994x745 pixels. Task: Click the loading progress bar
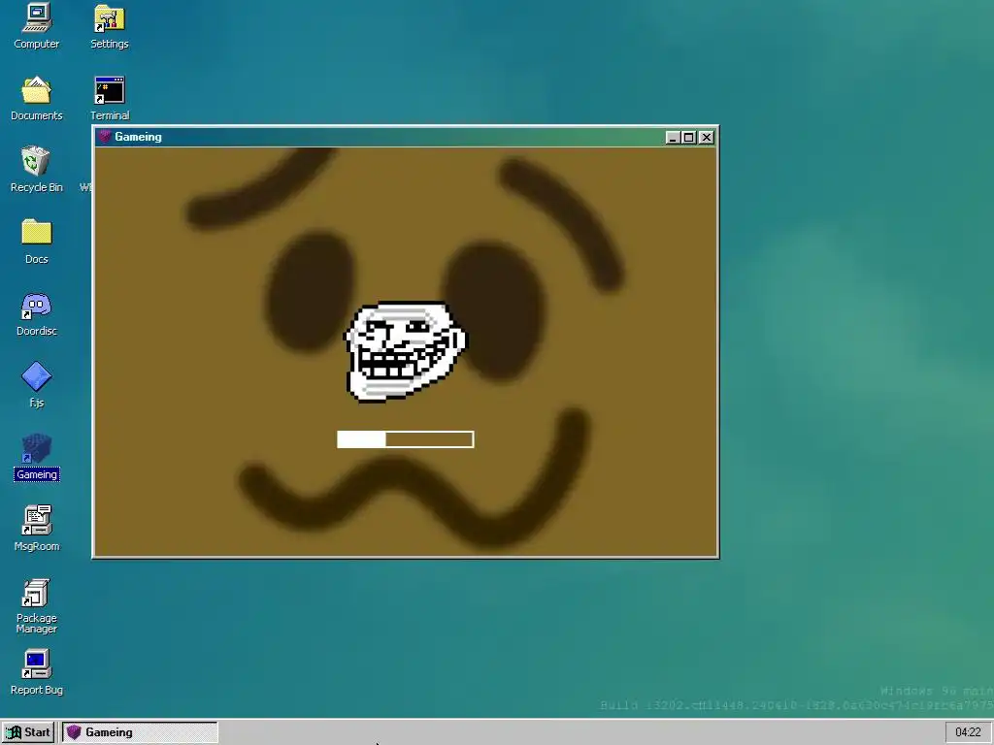click(405, 439)
